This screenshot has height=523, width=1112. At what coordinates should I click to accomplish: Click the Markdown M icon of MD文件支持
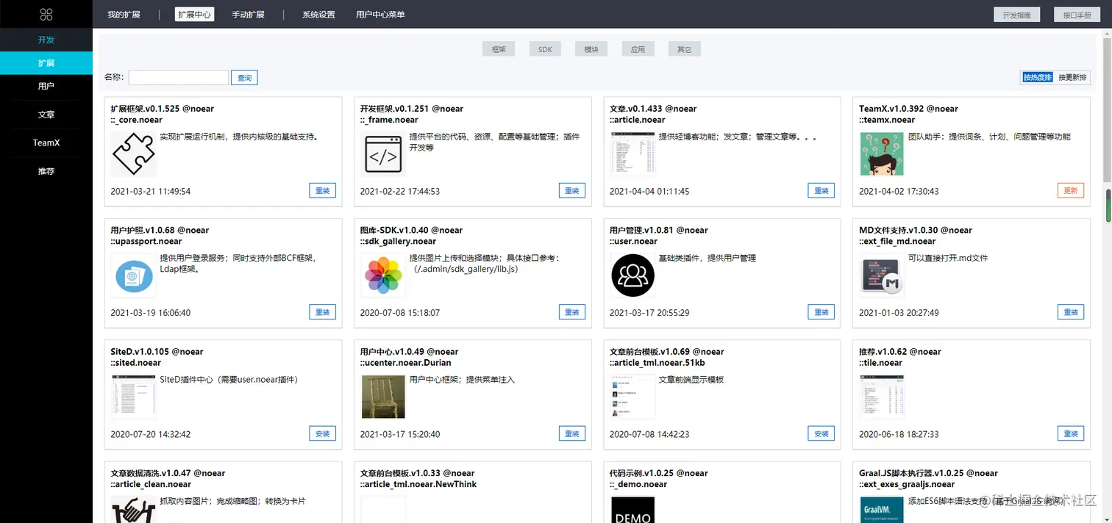882,275
